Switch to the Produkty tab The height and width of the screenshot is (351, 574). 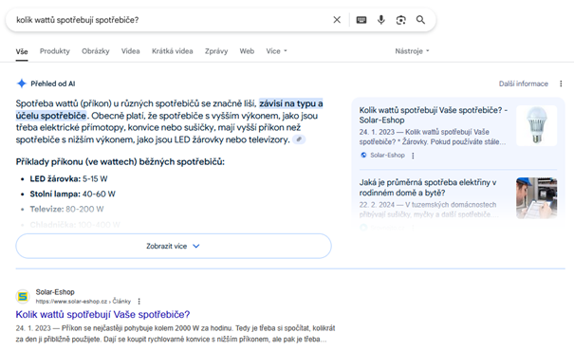tap(55, 51)
